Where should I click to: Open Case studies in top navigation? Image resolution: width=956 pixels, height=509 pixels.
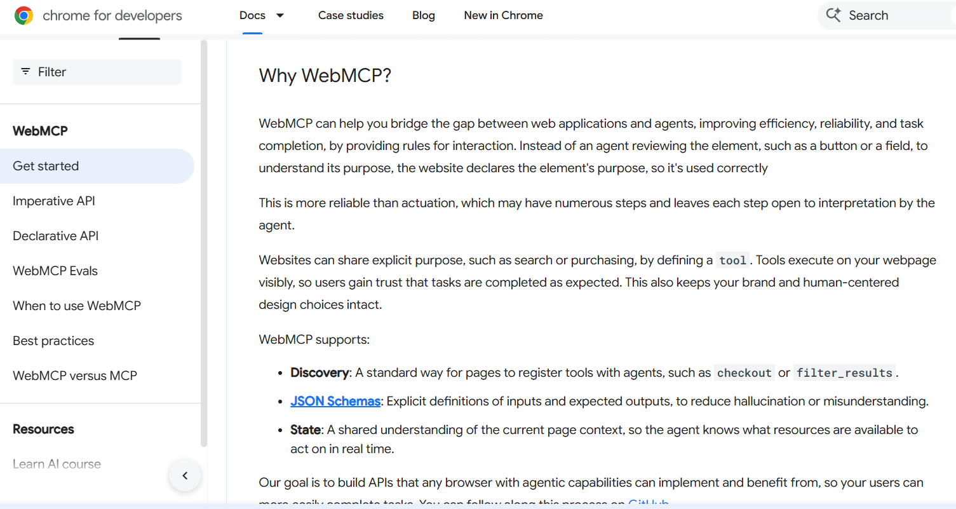(351, 15)
